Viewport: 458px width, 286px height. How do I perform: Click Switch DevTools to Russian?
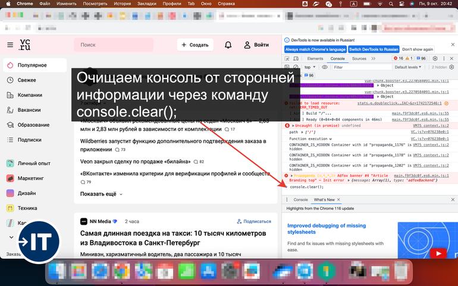[374, 49]
